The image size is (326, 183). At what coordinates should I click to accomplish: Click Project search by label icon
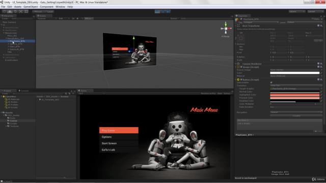point(69,94)
